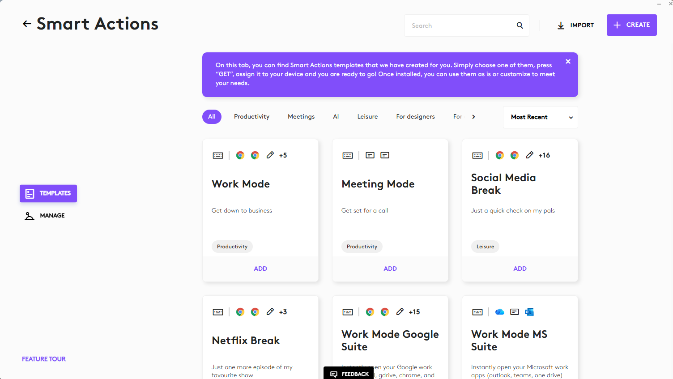This screenshot has height=379, width=673.
Task: Open the Manage sidebar section
Action: point(45,216)
